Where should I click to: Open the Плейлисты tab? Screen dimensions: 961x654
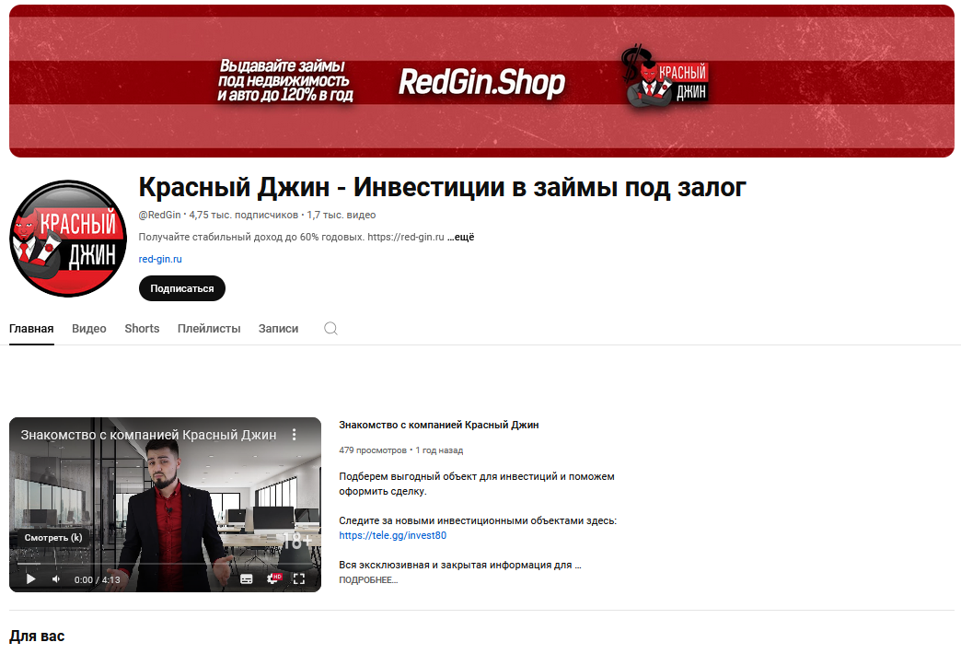point(209,329)
